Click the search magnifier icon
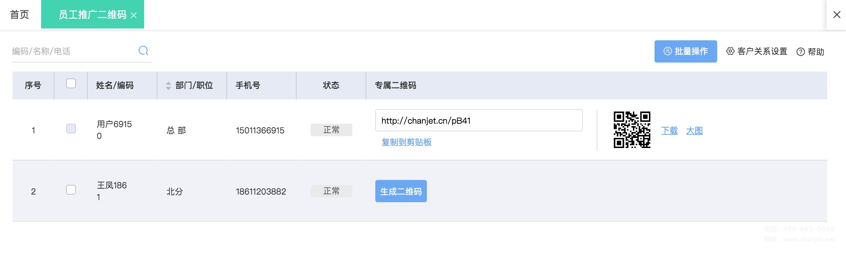The width and height of the screenshot is (846, 255). pos(143,51)
